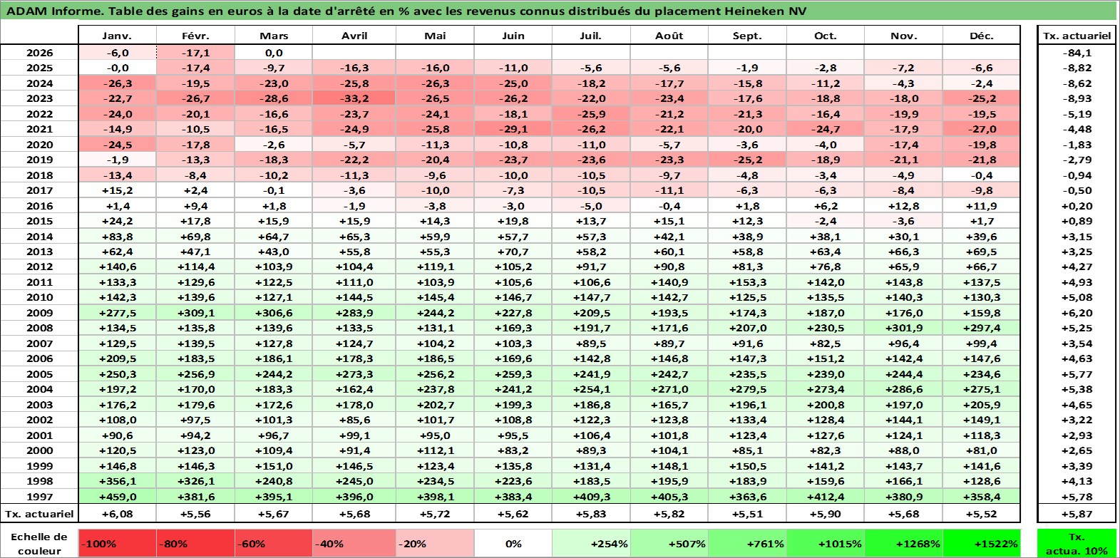The height and width of the screenshot is (558, 1120).
Task: Select the 'Mars' column header
Action: (274, 36)
